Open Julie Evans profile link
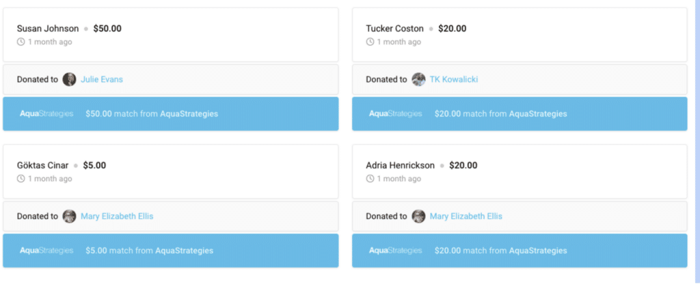The height and width of the screenshot is (286, 700). (x=101, y=80)
